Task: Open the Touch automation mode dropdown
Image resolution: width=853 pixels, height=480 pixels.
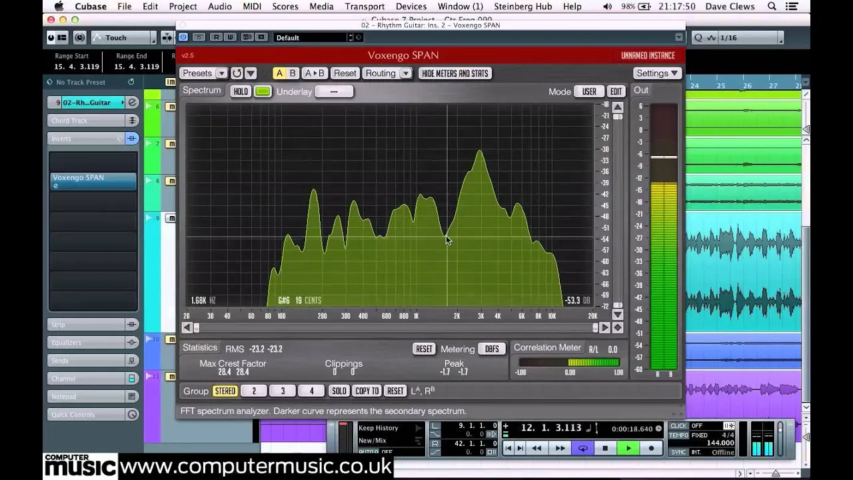Action: point(124,38)
